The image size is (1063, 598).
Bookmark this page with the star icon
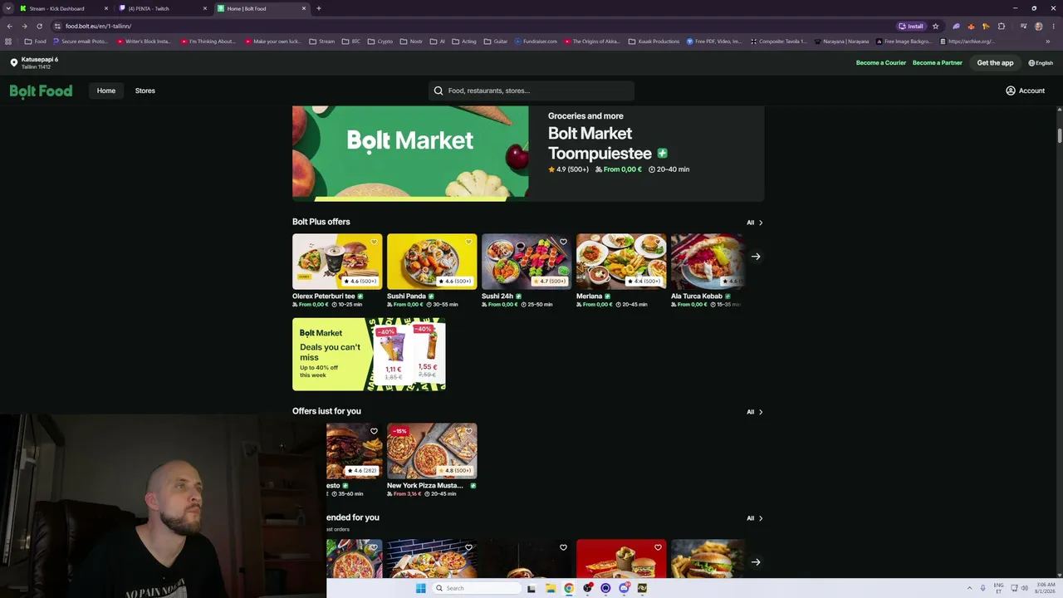pos(935,26)
